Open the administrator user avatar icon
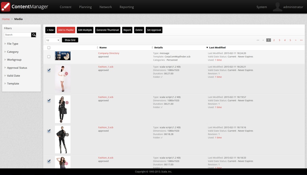 pos(277,7)
